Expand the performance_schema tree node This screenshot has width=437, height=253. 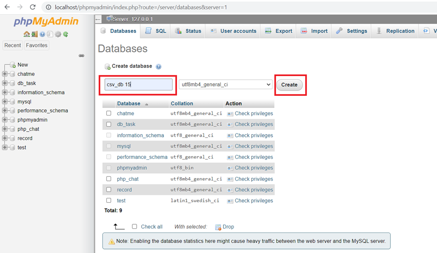(4, 111)
